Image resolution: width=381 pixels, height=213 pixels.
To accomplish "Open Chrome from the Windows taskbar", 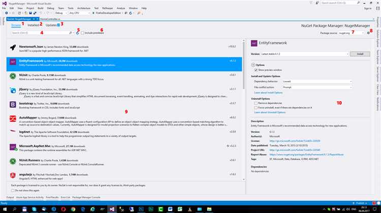I will pos(73,209).
